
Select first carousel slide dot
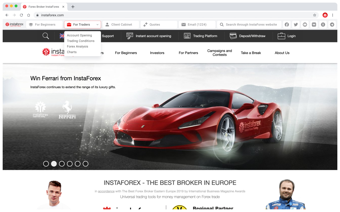46,164
